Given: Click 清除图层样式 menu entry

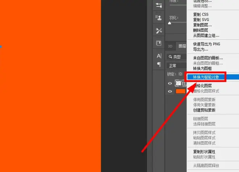Looking at the screenshot, I should (x=204, y=143).
